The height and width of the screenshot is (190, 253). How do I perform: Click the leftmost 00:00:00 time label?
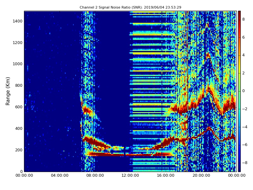click(24, 175)
